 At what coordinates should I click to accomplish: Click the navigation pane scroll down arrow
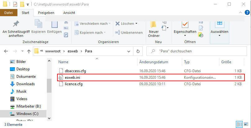[x=49, y=118]
